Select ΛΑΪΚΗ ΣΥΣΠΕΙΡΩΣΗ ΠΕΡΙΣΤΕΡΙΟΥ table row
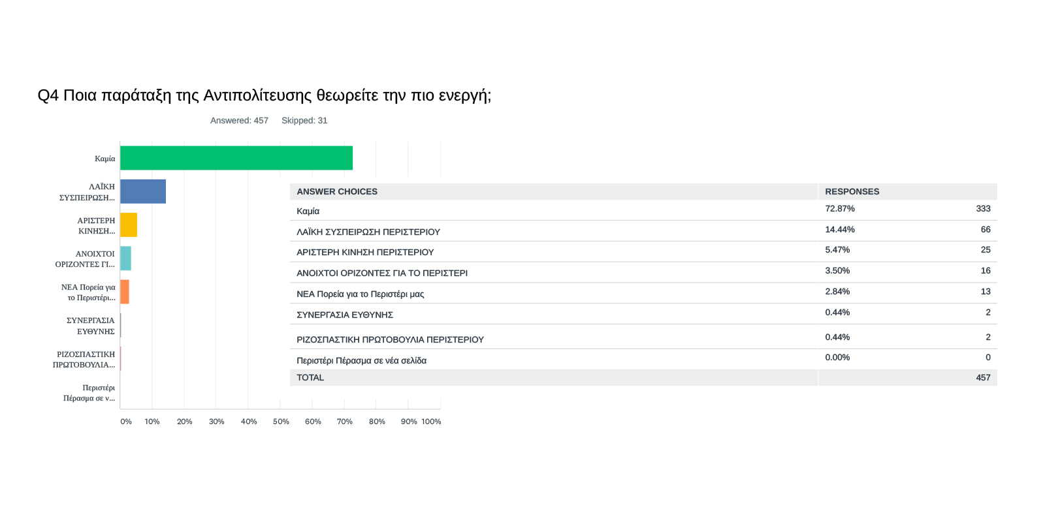 (368, 232)
